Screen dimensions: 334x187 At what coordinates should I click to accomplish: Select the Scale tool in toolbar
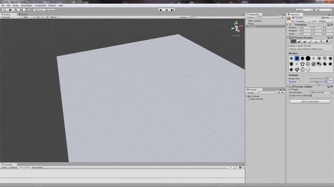click(x=21, y=10)
